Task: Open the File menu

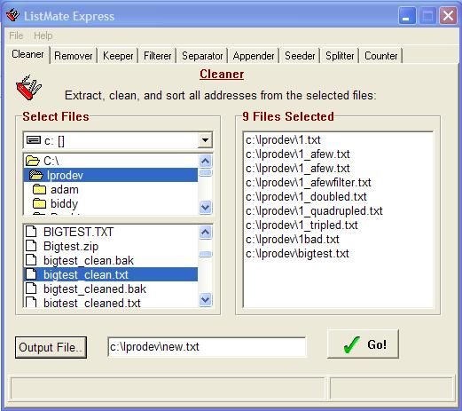Action: pyautogui.click(x=16, y=36)
